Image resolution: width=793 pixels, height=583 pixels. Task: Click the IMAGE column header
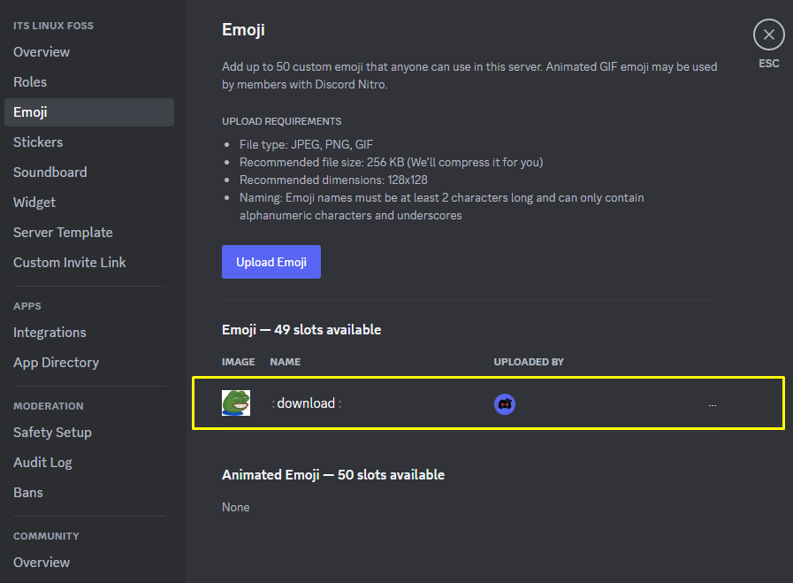coord(238,362)
